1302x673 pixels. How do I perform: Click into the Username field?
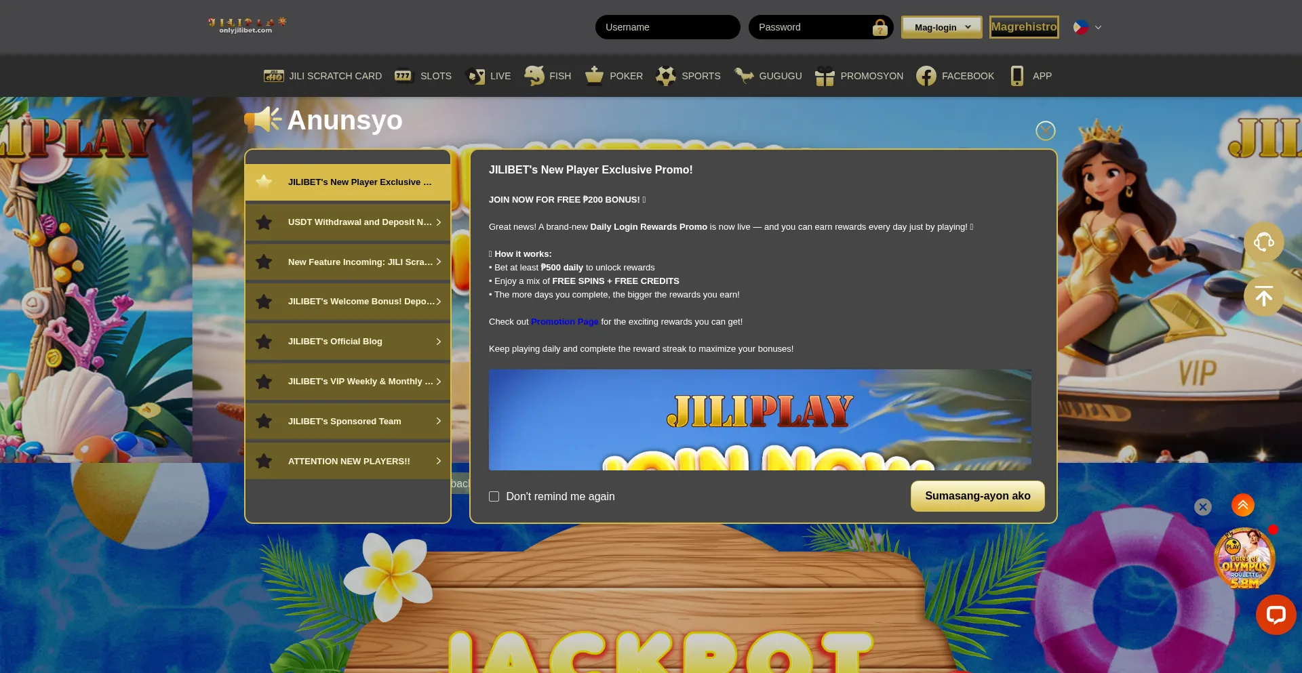pyautogui.click(x=668, y=27)
